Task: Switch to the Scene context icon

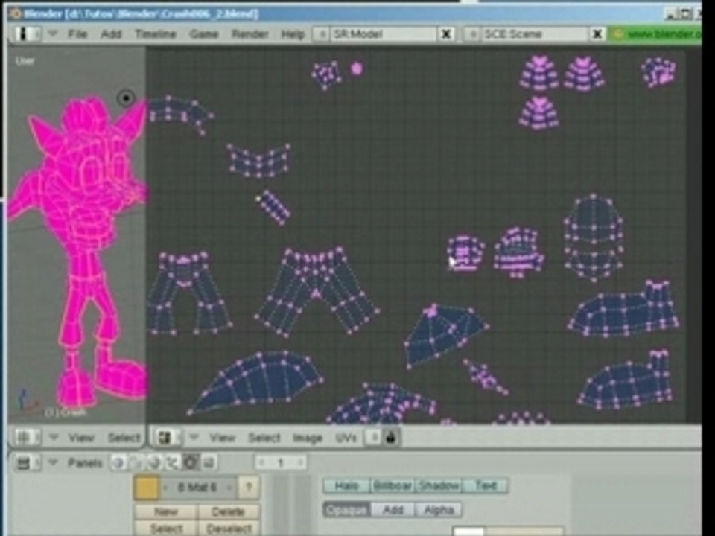Action: coord(209,464)
